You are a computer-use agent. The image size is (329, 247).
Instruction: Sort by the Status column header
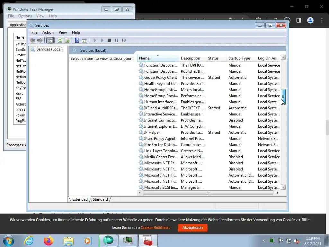click(216, 58)
